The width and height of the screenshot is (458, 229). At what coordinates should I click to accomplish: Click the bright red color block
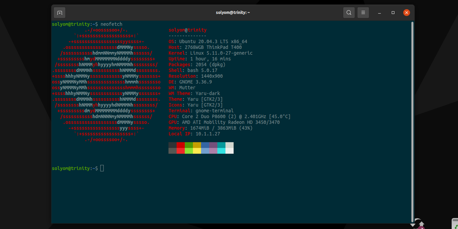click(181, 151)
